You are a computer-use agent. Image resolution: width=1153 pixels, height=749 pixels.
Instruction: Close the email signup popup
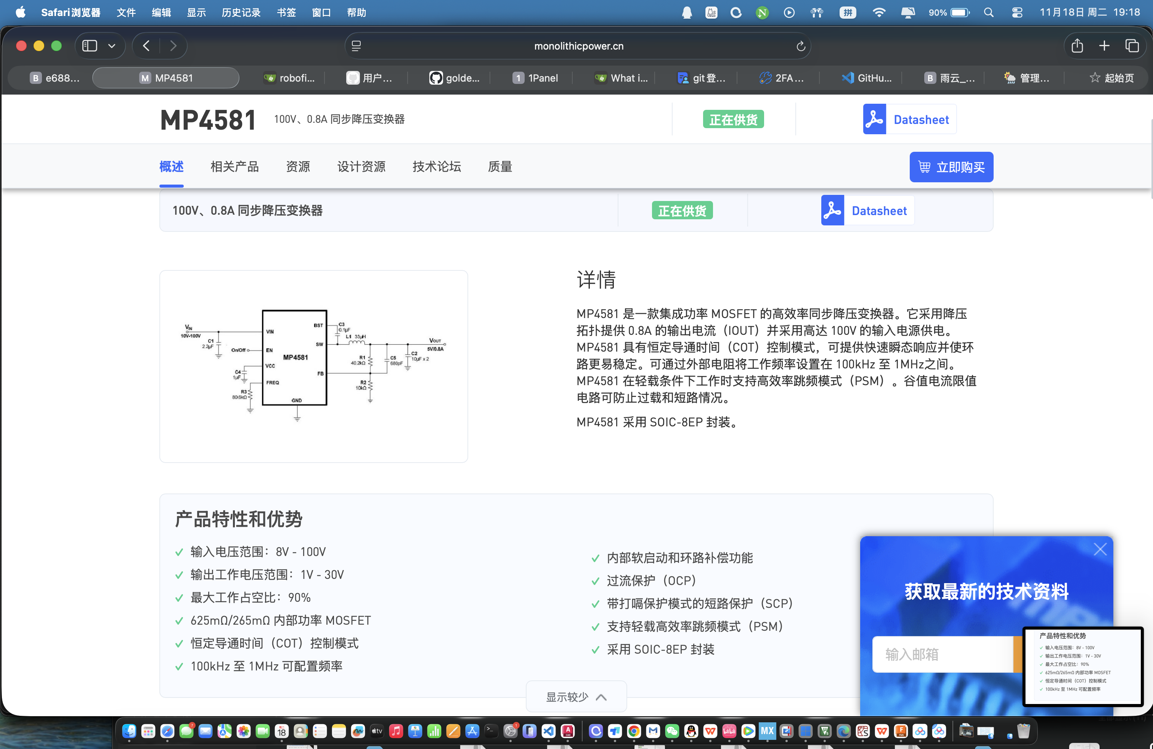click(1100, 549)
